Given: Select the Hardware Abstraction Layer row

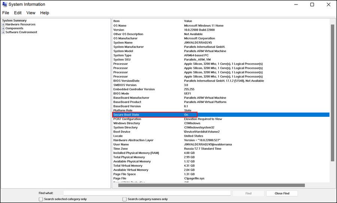Looking at the screenshot, I should coord(221,140).
